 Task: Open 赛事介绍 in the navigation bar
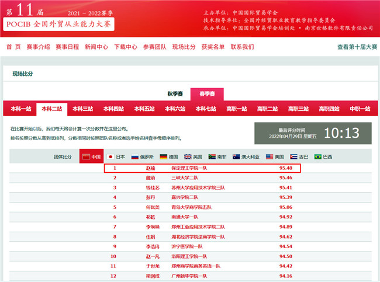click(x=38, y=47)
